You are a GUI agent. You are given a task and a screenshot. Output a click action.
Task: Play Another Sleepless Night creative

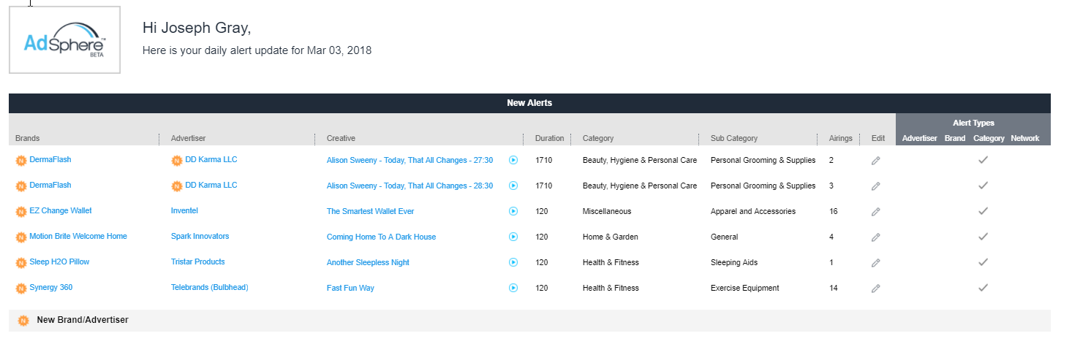[x=513, y=262]
